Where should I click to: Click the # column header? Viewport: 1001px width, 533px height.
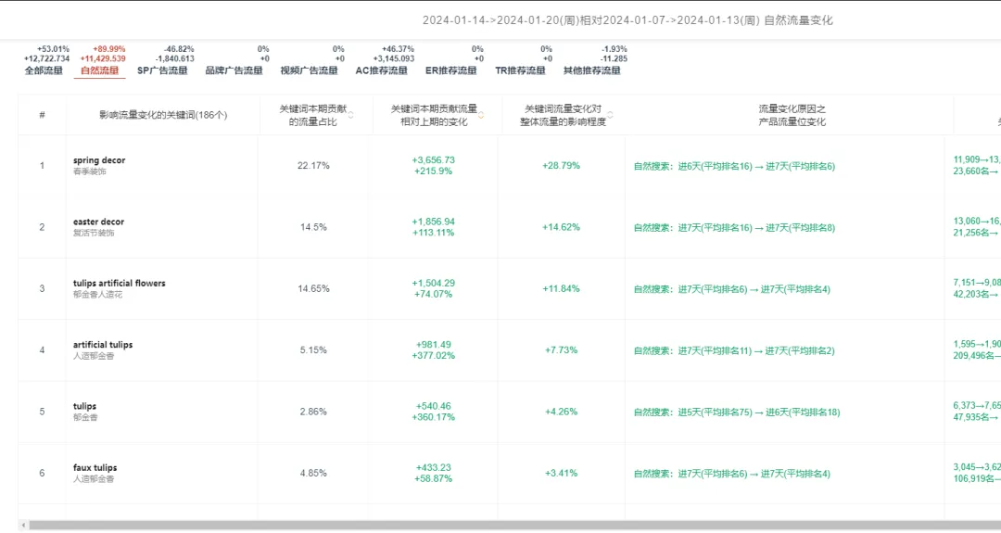point(42,115)
